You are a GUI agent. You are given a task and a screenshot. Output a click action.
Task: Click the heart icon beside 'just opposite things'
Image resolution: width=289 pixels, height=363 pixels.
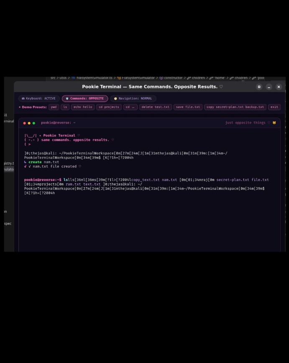point(269,123)
